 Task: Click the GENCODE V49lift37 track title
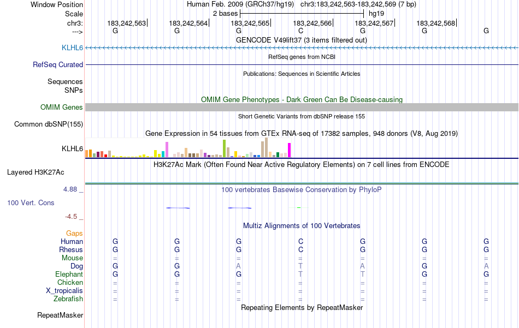[302, 40]
